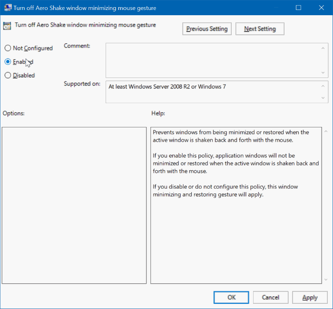
Task: Close the Aero Shake policy window
Action: (321, 8)
